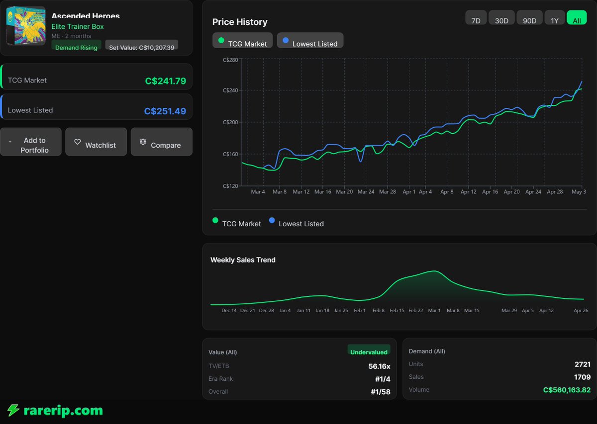Click the Undervalued badge
This screenshot has height=424, width=597.
(369, 350)
